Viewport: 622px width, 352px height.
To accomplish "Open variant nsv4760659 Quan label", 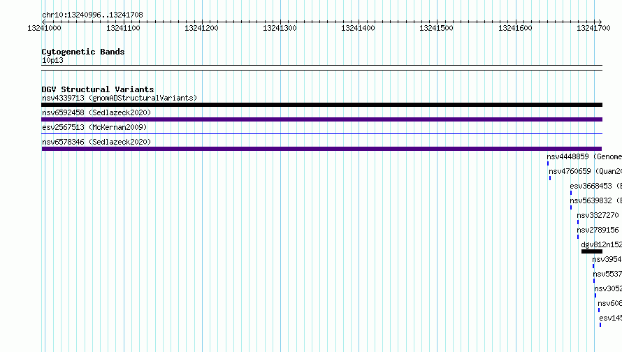I will point(585,171).
